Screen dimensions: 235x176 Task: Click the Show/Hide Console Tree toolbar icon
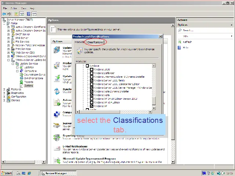click(x=22, y=14)
